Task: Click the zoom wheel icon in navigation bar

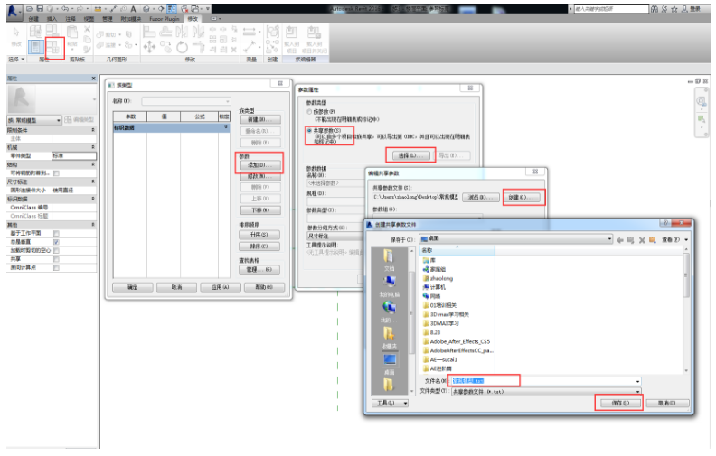Action: tap(701, 101)
